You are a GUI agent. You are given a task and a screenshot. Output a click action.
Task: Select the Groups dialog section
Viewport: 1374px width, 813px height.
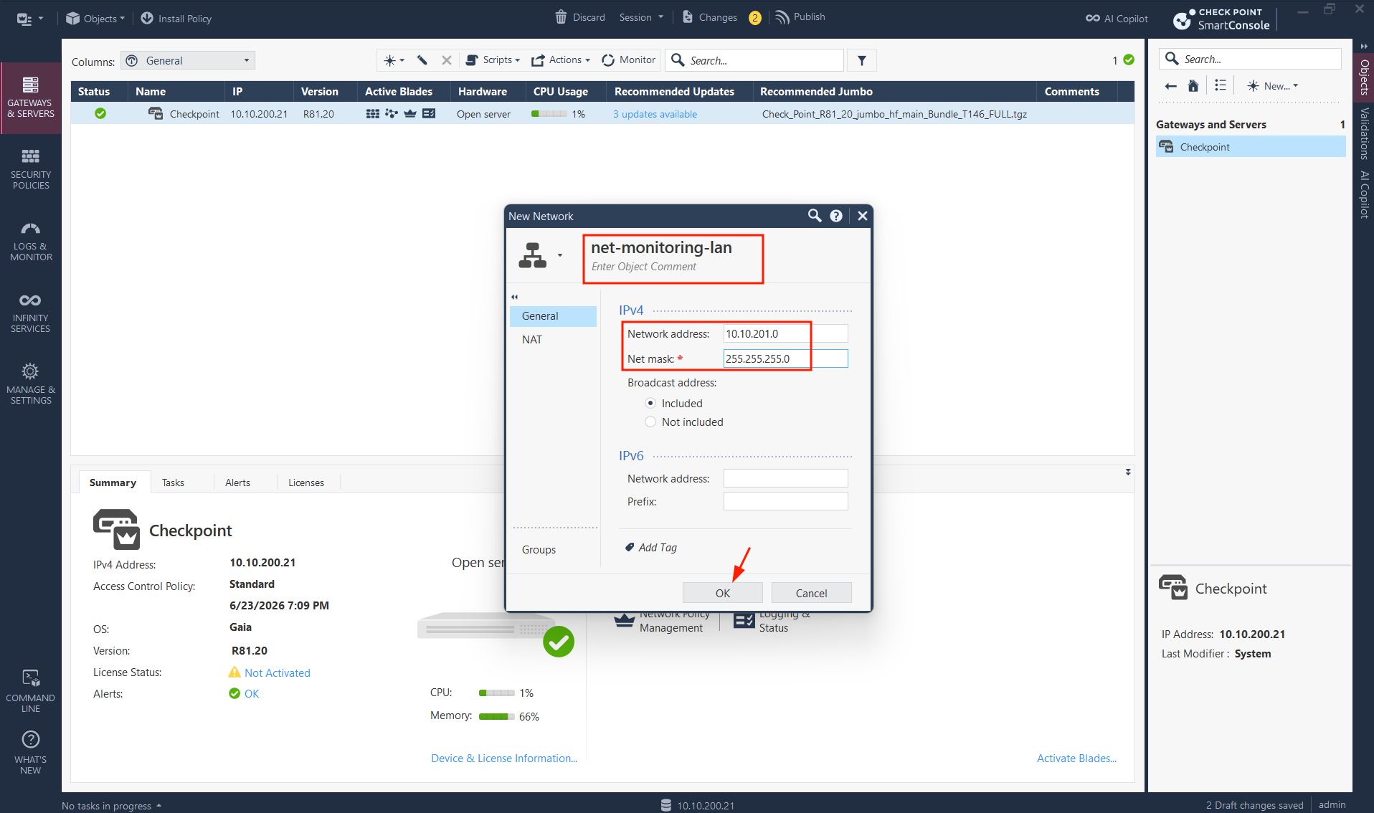pyautogui.click(x=553, y=550)
